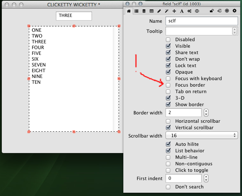Enable the Focus border checkbox
Screen dimensions: 242x196
[168, 85]
